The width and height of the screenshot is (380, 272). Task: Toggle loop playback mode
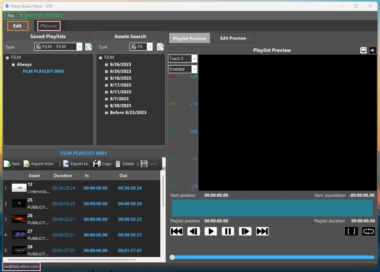point(368,231)
